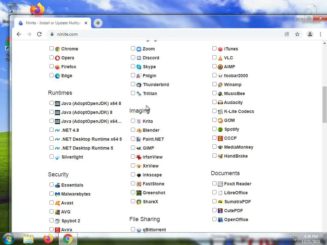Select the Trillian checkbox

(x=133, y=93)
